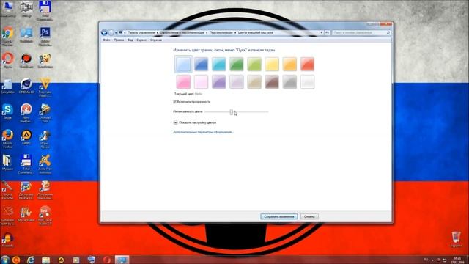Open Mozilla Firefox desktop shortcut
Image resolution: width=469 pixels, height=264 pixels.
[7, 139]
